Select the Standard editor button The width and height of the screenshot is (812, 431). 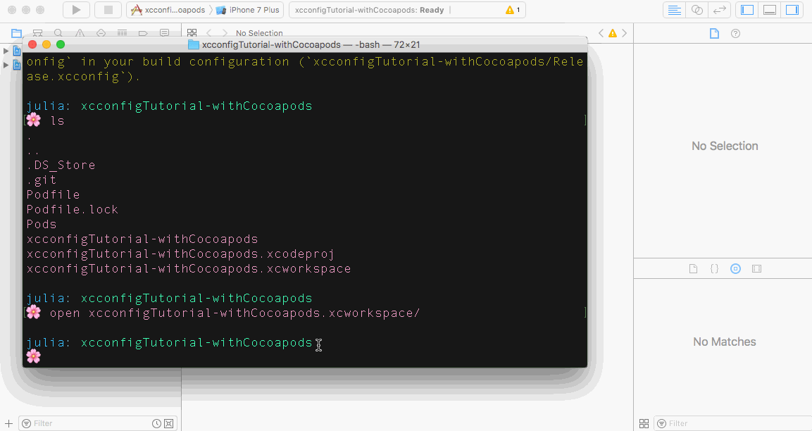point(674,10)
